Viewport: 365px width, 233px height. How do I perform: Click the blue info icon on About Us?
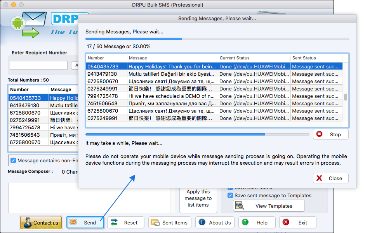(202, 222)
